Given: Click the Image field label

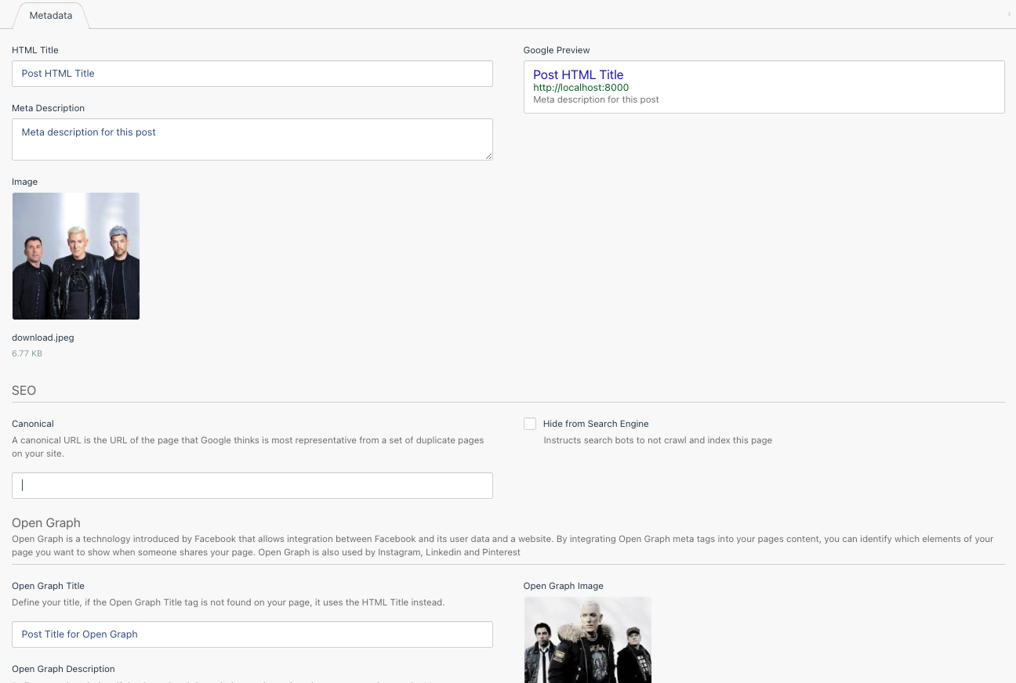Looking at the screenshot, I should point(24,181).
